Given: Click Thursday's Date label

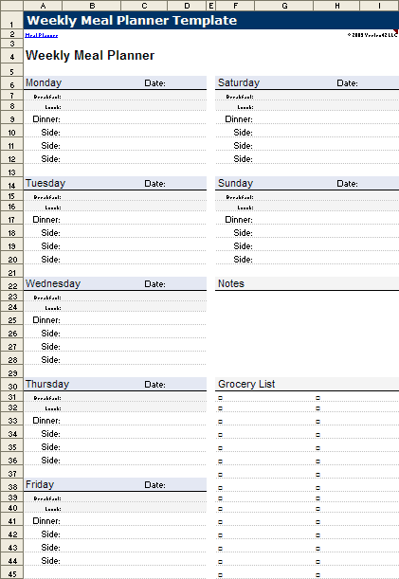Looking at the screenshot, I should [154, 385].
